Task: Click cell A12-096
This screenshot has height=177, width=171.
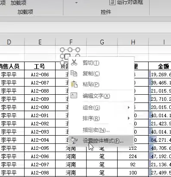Action: pyautogui.click(x=40, y=156)
